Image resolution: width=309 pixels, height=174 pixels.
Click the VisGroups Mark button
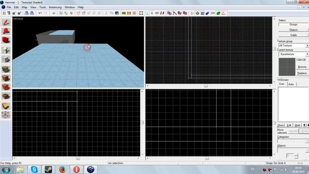coord(297,125)
